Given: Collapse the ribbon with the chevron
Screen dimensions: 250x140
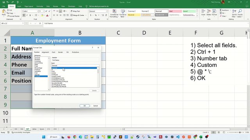Looking at the screenshot, I should (248, 19).
